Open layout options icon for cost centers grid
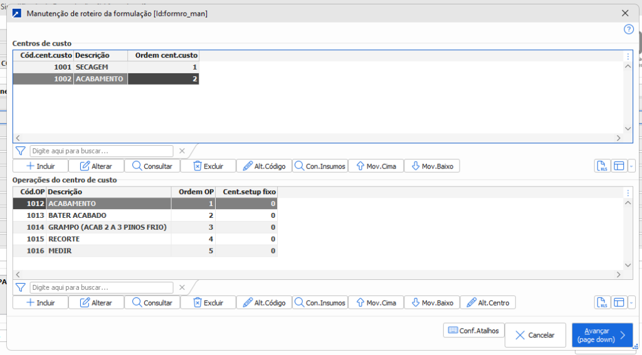This screenshot has width=642, height=355. point(619,166)
